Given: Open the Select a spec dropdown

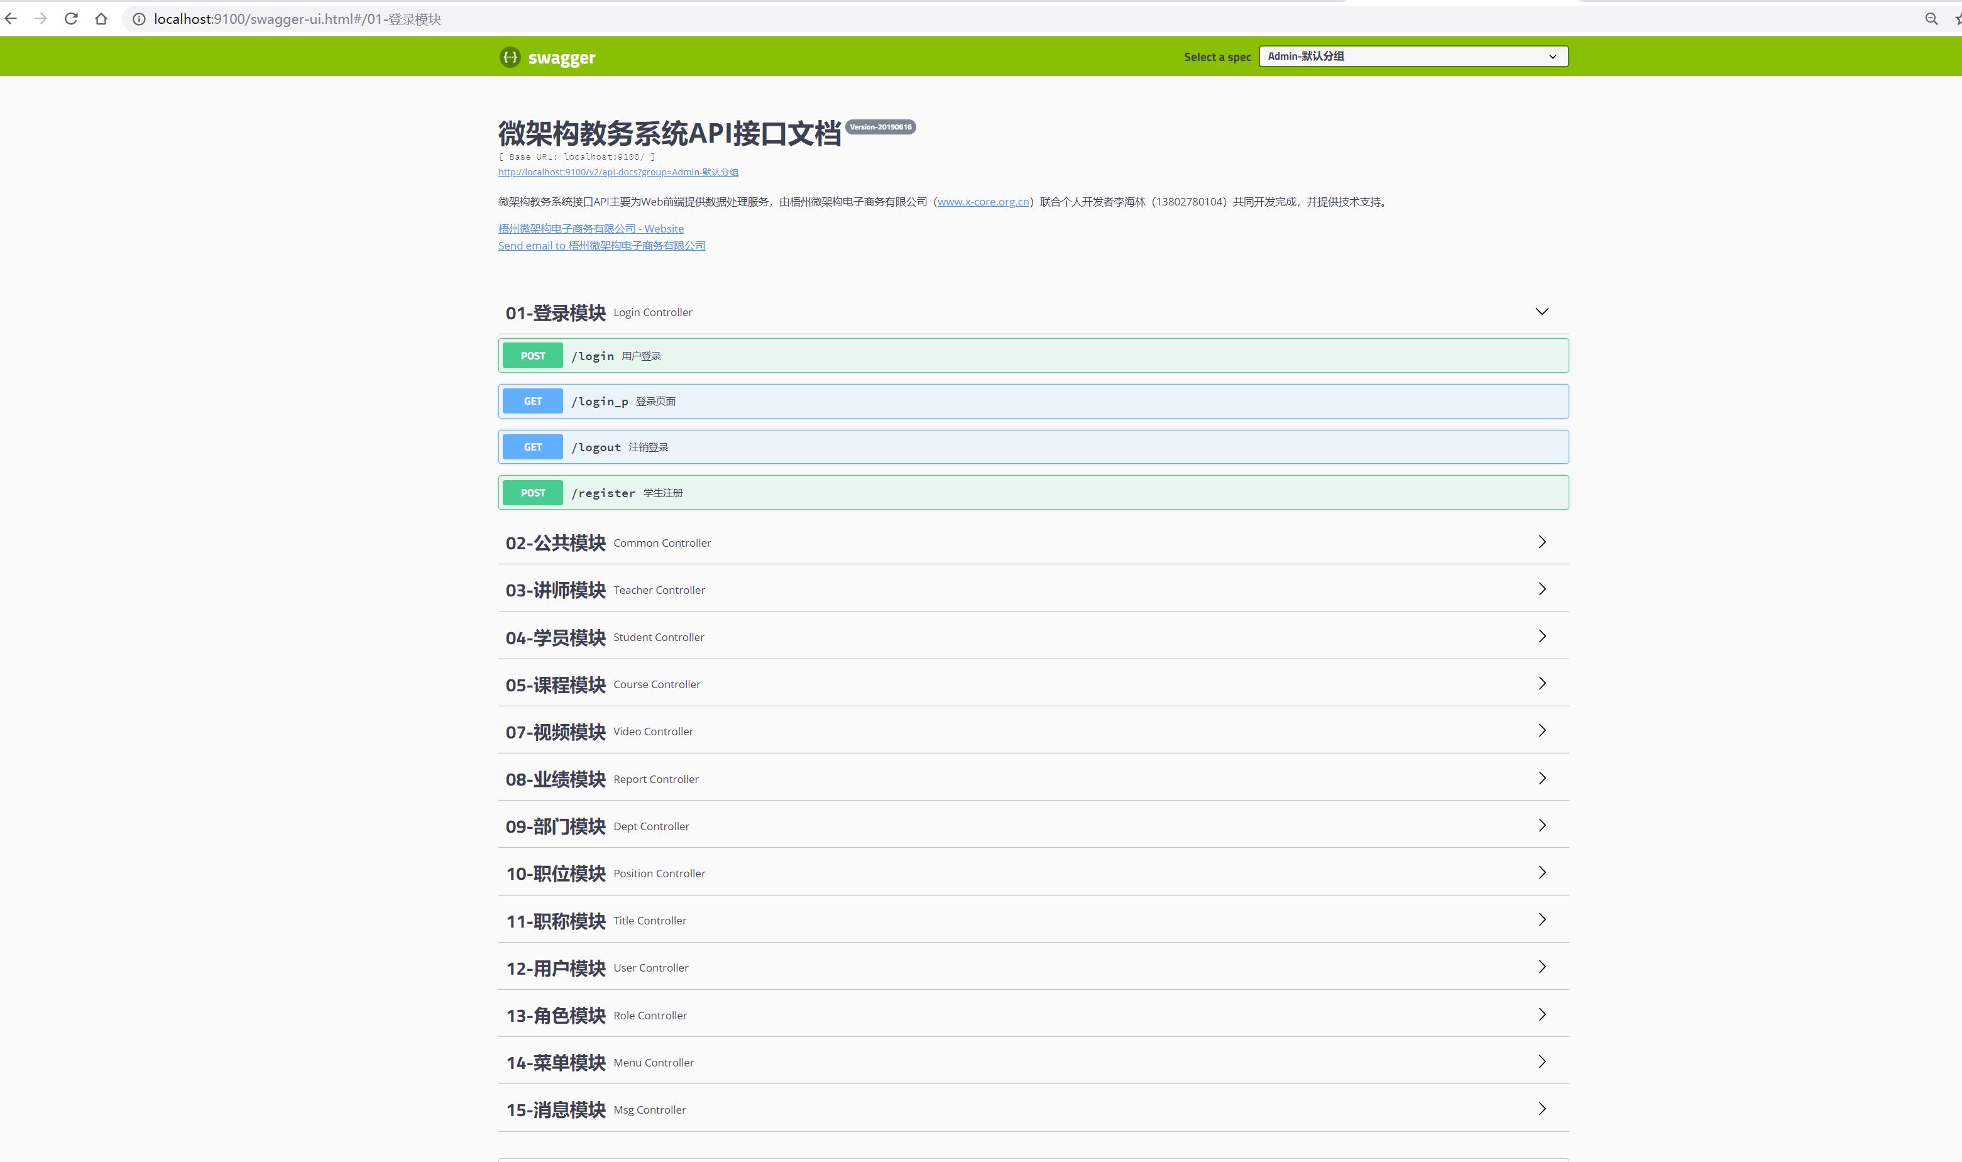Looking at the screenshot, I should point(1412,57).
